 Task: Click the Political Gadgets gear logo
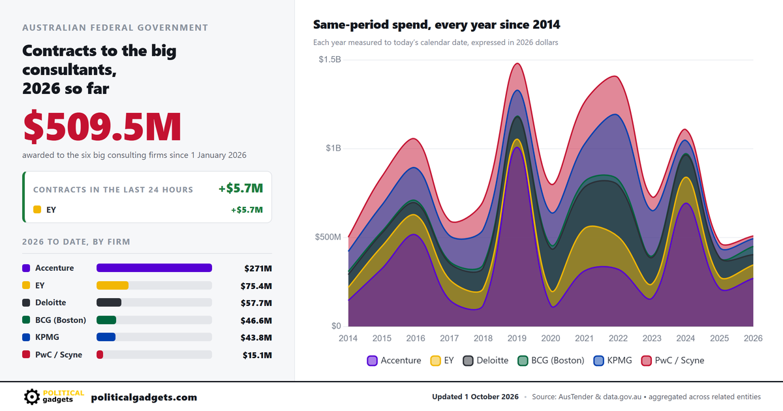coord(31,397)
